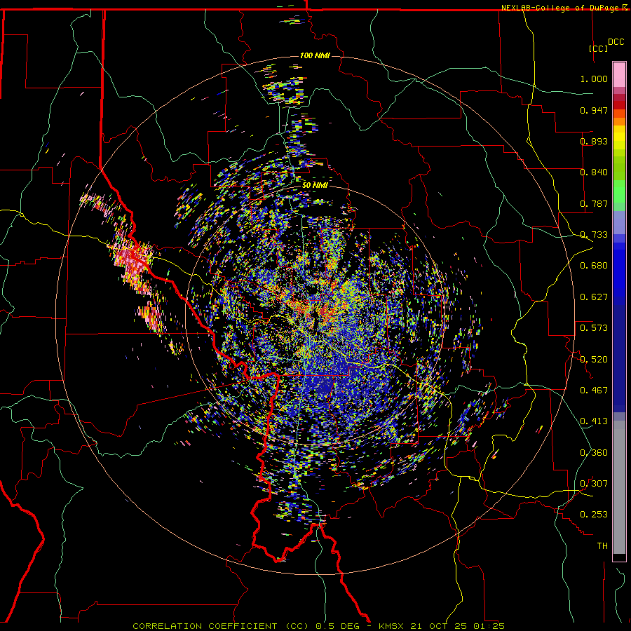Pick the lavender color bar segment near 0.733
The image size is (631, 631).
pos(619,223)
